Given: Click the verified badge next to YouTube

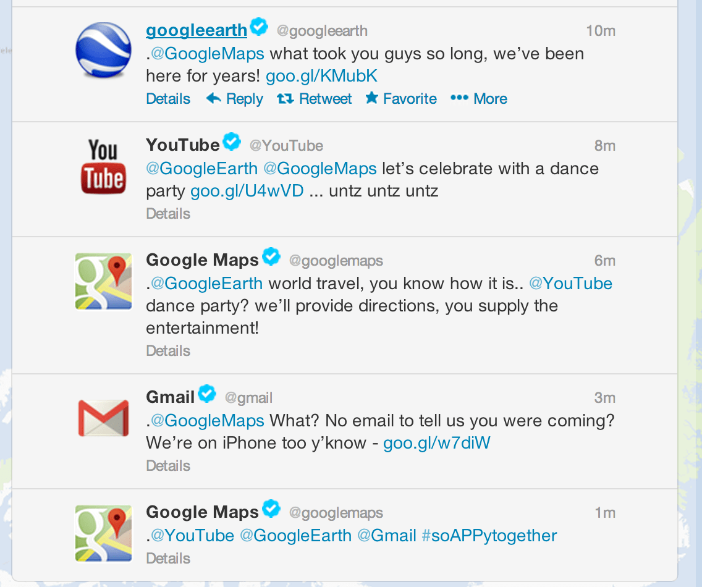Looking at the screenshot, I should [232, 141].
